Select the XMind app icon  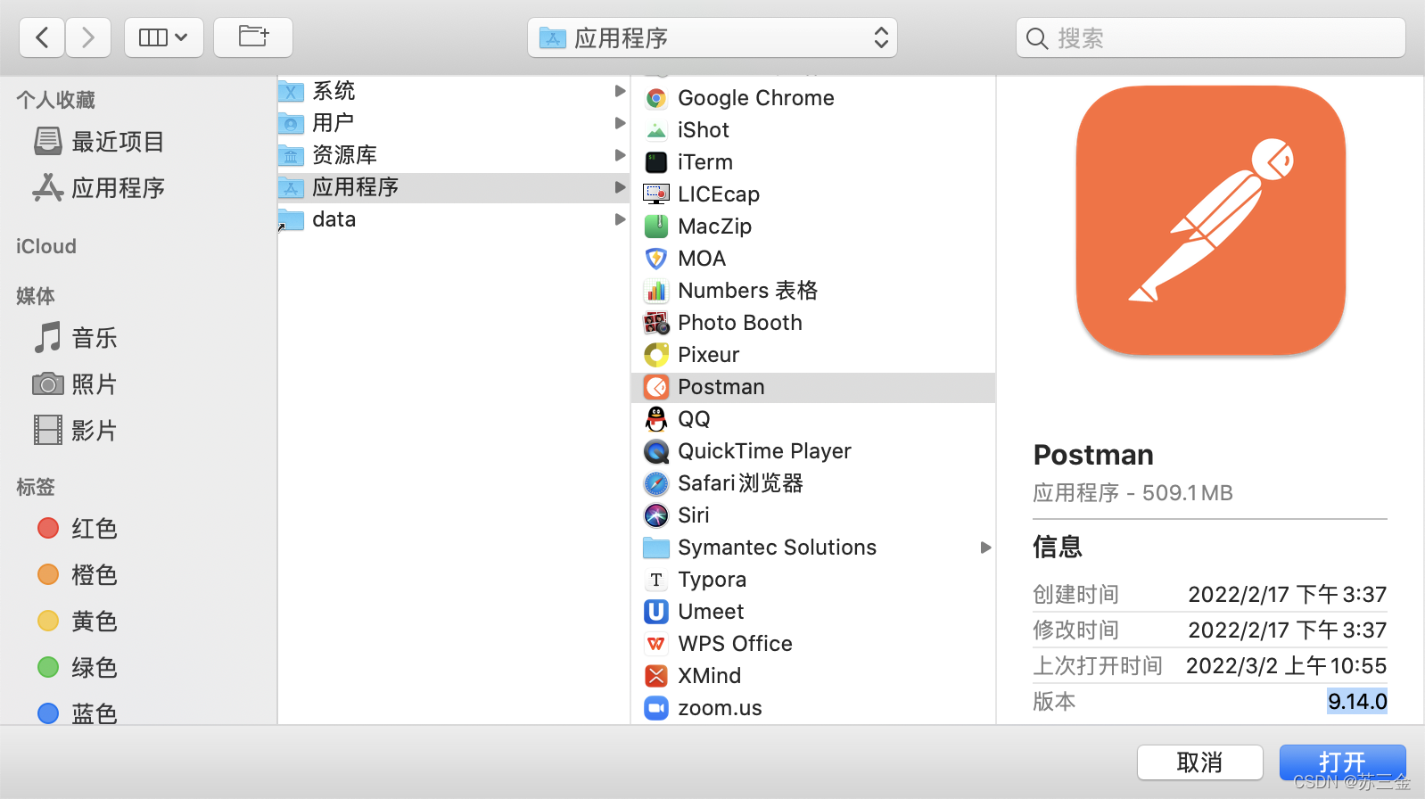click(x=656, y=676)
